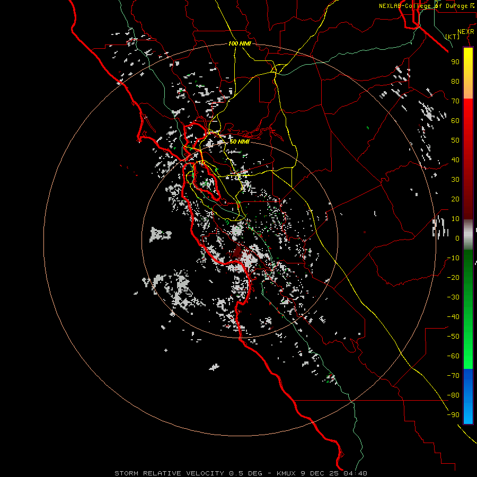Pick the light blue segment at the bottom of the color bar
The width and height of the screenshot is (477, 477).
click(x=468, y=414)
